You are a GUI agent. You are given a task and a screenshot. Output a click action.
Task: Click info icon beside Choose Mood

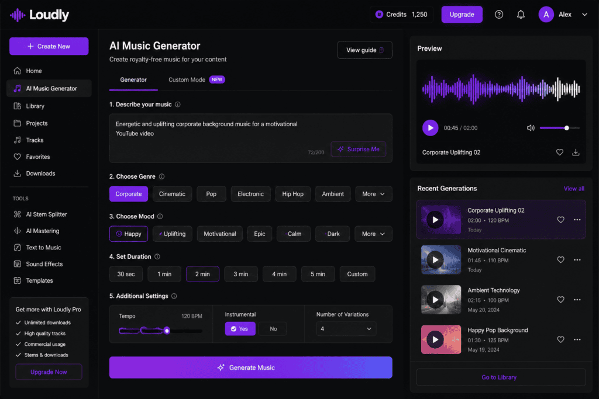tap(160, 216)
